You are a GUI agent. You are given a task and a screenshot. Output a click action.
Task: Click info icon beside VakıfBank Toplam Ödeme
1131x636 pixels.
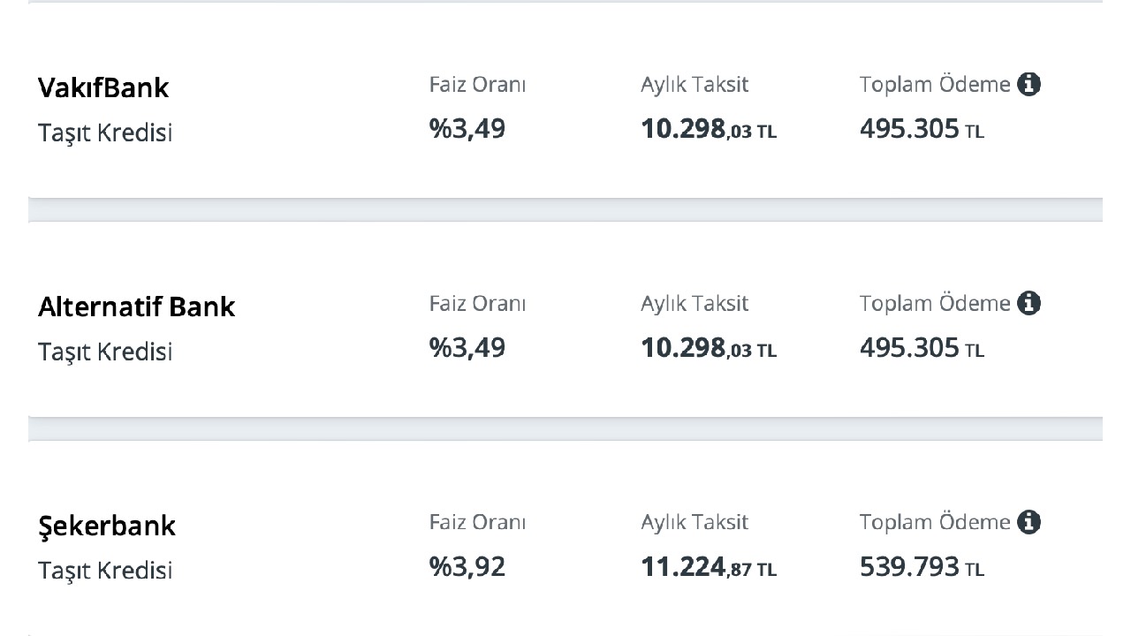tap(1029, 85)
